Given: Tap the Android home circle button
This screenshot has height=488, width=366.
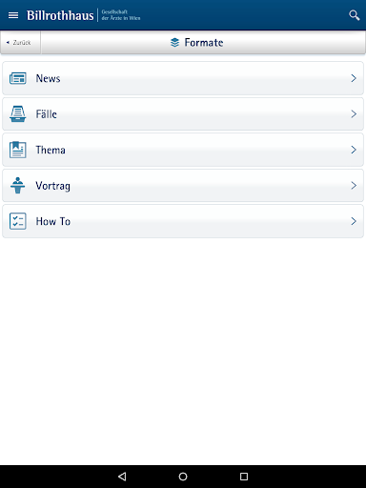Looking at the screenshot, I should (183, 477).
